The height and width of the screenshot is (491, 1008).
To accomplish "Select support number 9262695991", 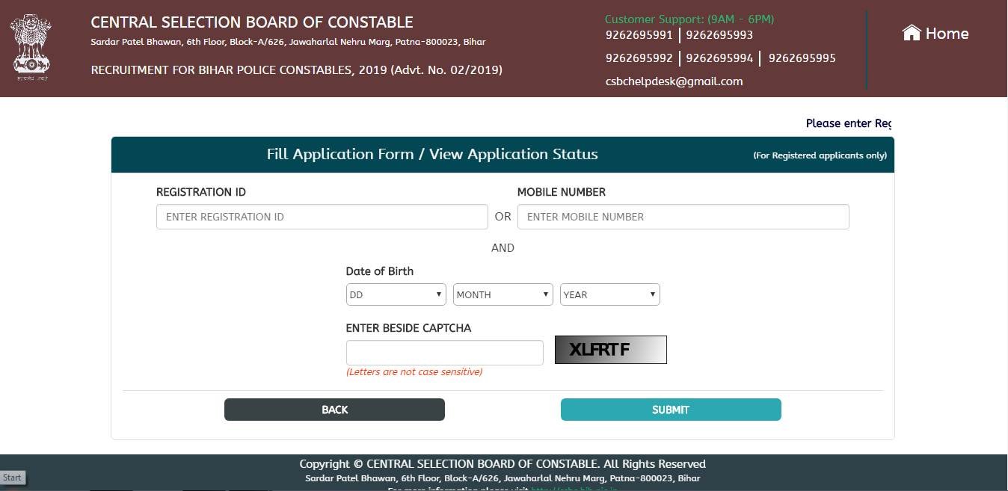I will [x=639, y=35].
